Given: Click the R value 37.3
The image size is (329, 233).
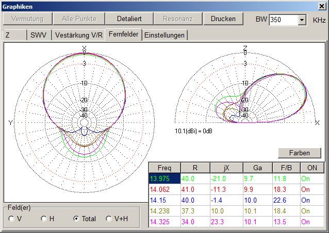Looking at the screenshot, I should click(195, 211).
